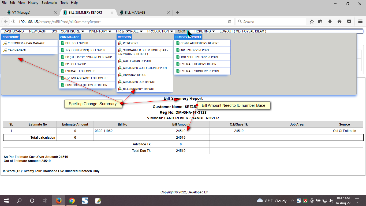Click LOGOUT ( MD. FOYSAL ISLAM )
This screenshot has height=206, width=366.
click(243, 31)
